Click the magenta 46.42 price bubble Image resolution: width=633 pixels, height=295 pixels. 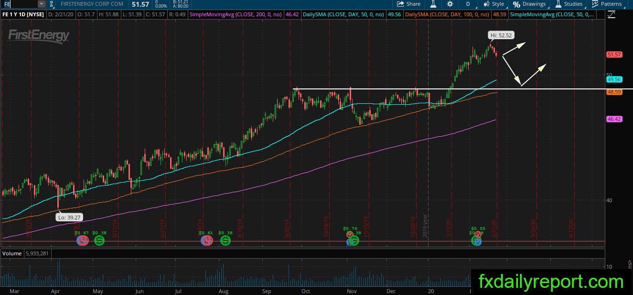click(614, 119)
